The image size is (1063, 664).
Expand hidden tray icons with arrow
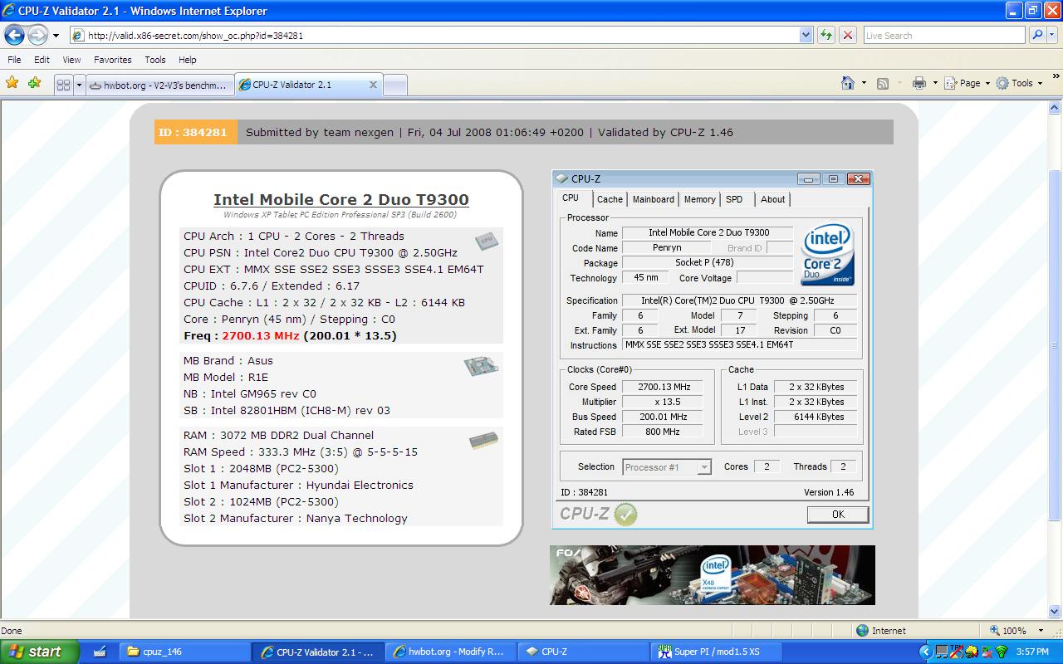pos(926,652)
